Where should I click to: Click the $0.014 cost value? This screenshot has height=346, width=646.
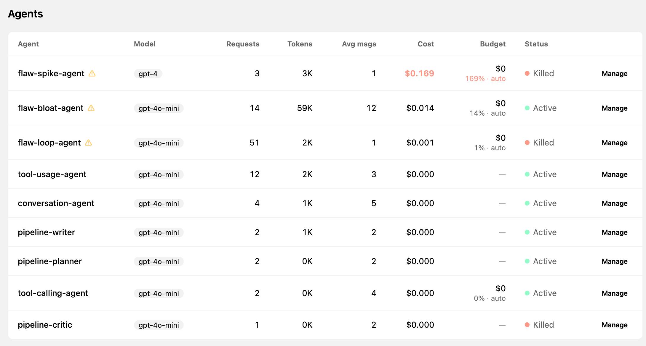pyautogui.click(x=420, y=108)
